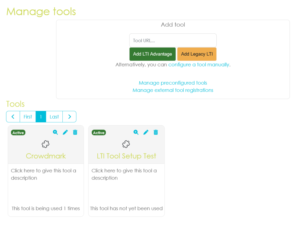Viewport: 303px width, 225px height.
Task: Select the First pagination item
Action: [x=28, y=117]
